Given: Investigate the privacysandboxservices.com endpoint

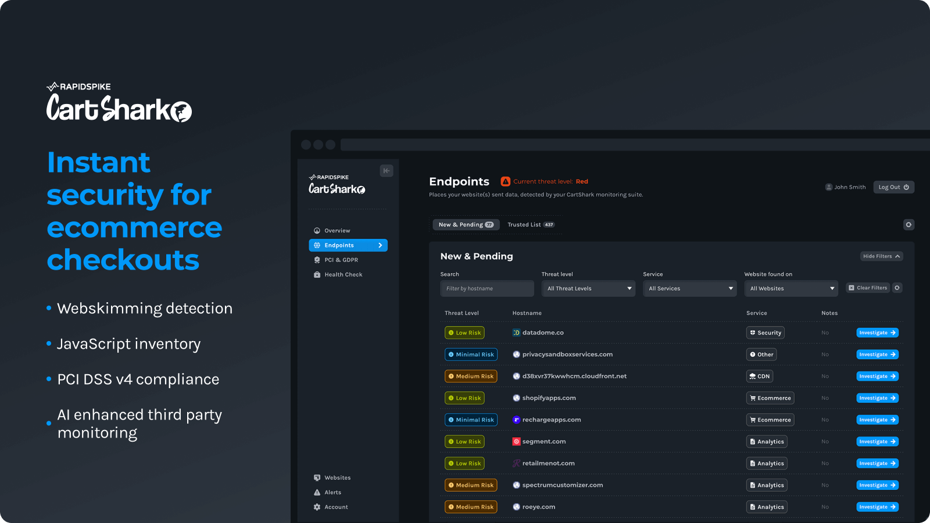Looking at the screenshot, I should [x=878, y=354].
